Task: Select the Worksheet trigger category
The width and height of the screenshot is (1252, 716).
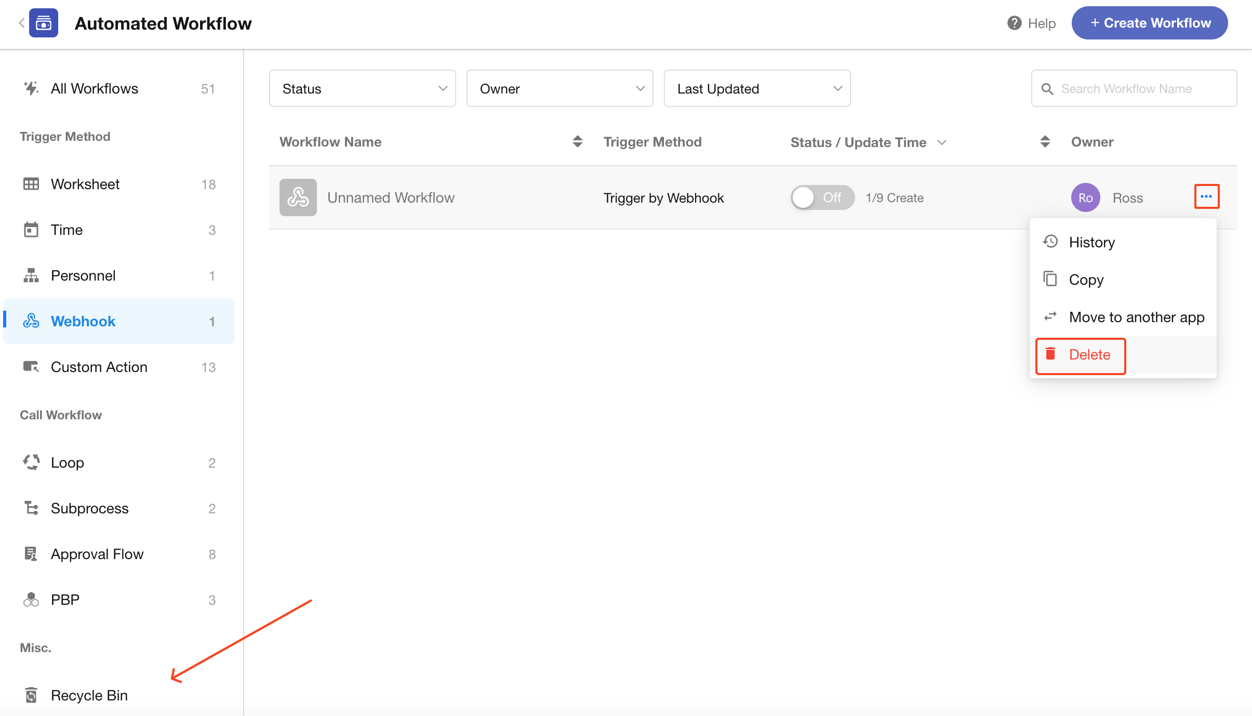Action: tap(85, 184)
